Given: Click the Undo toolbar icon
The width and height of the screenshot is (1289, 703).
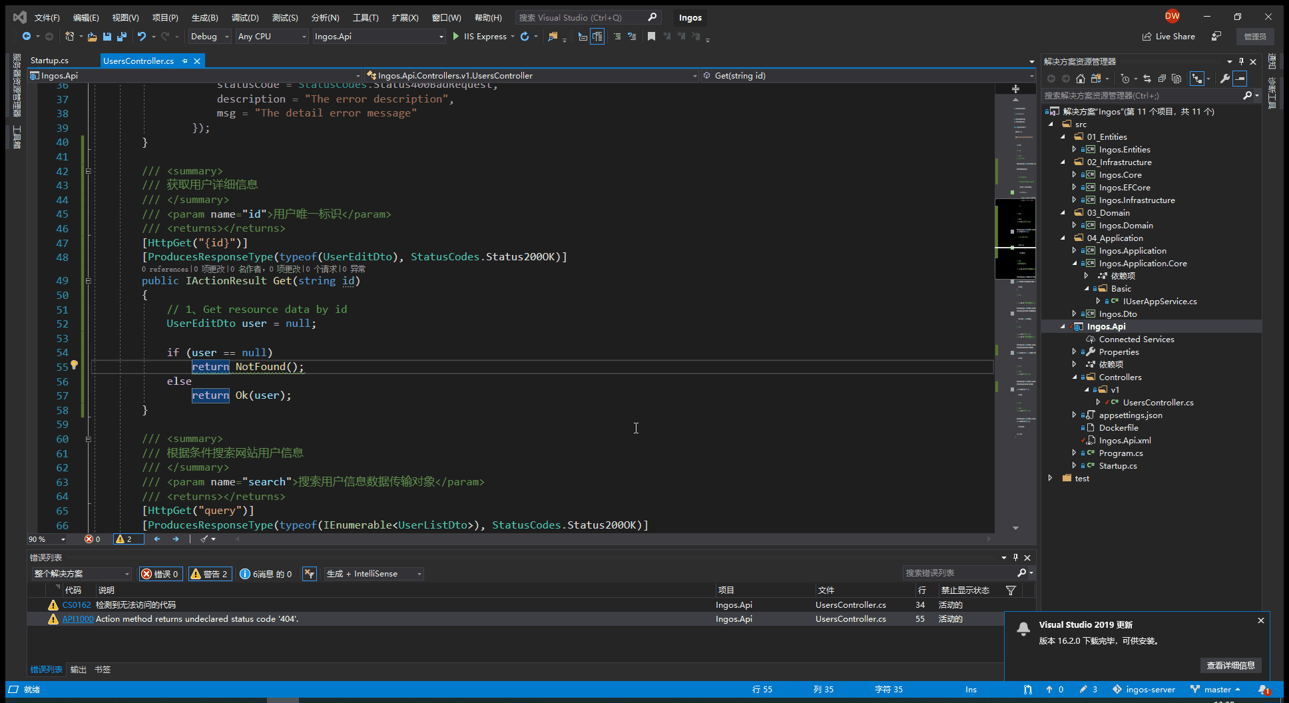Looking at the screenshot, I should coord(141,37).
